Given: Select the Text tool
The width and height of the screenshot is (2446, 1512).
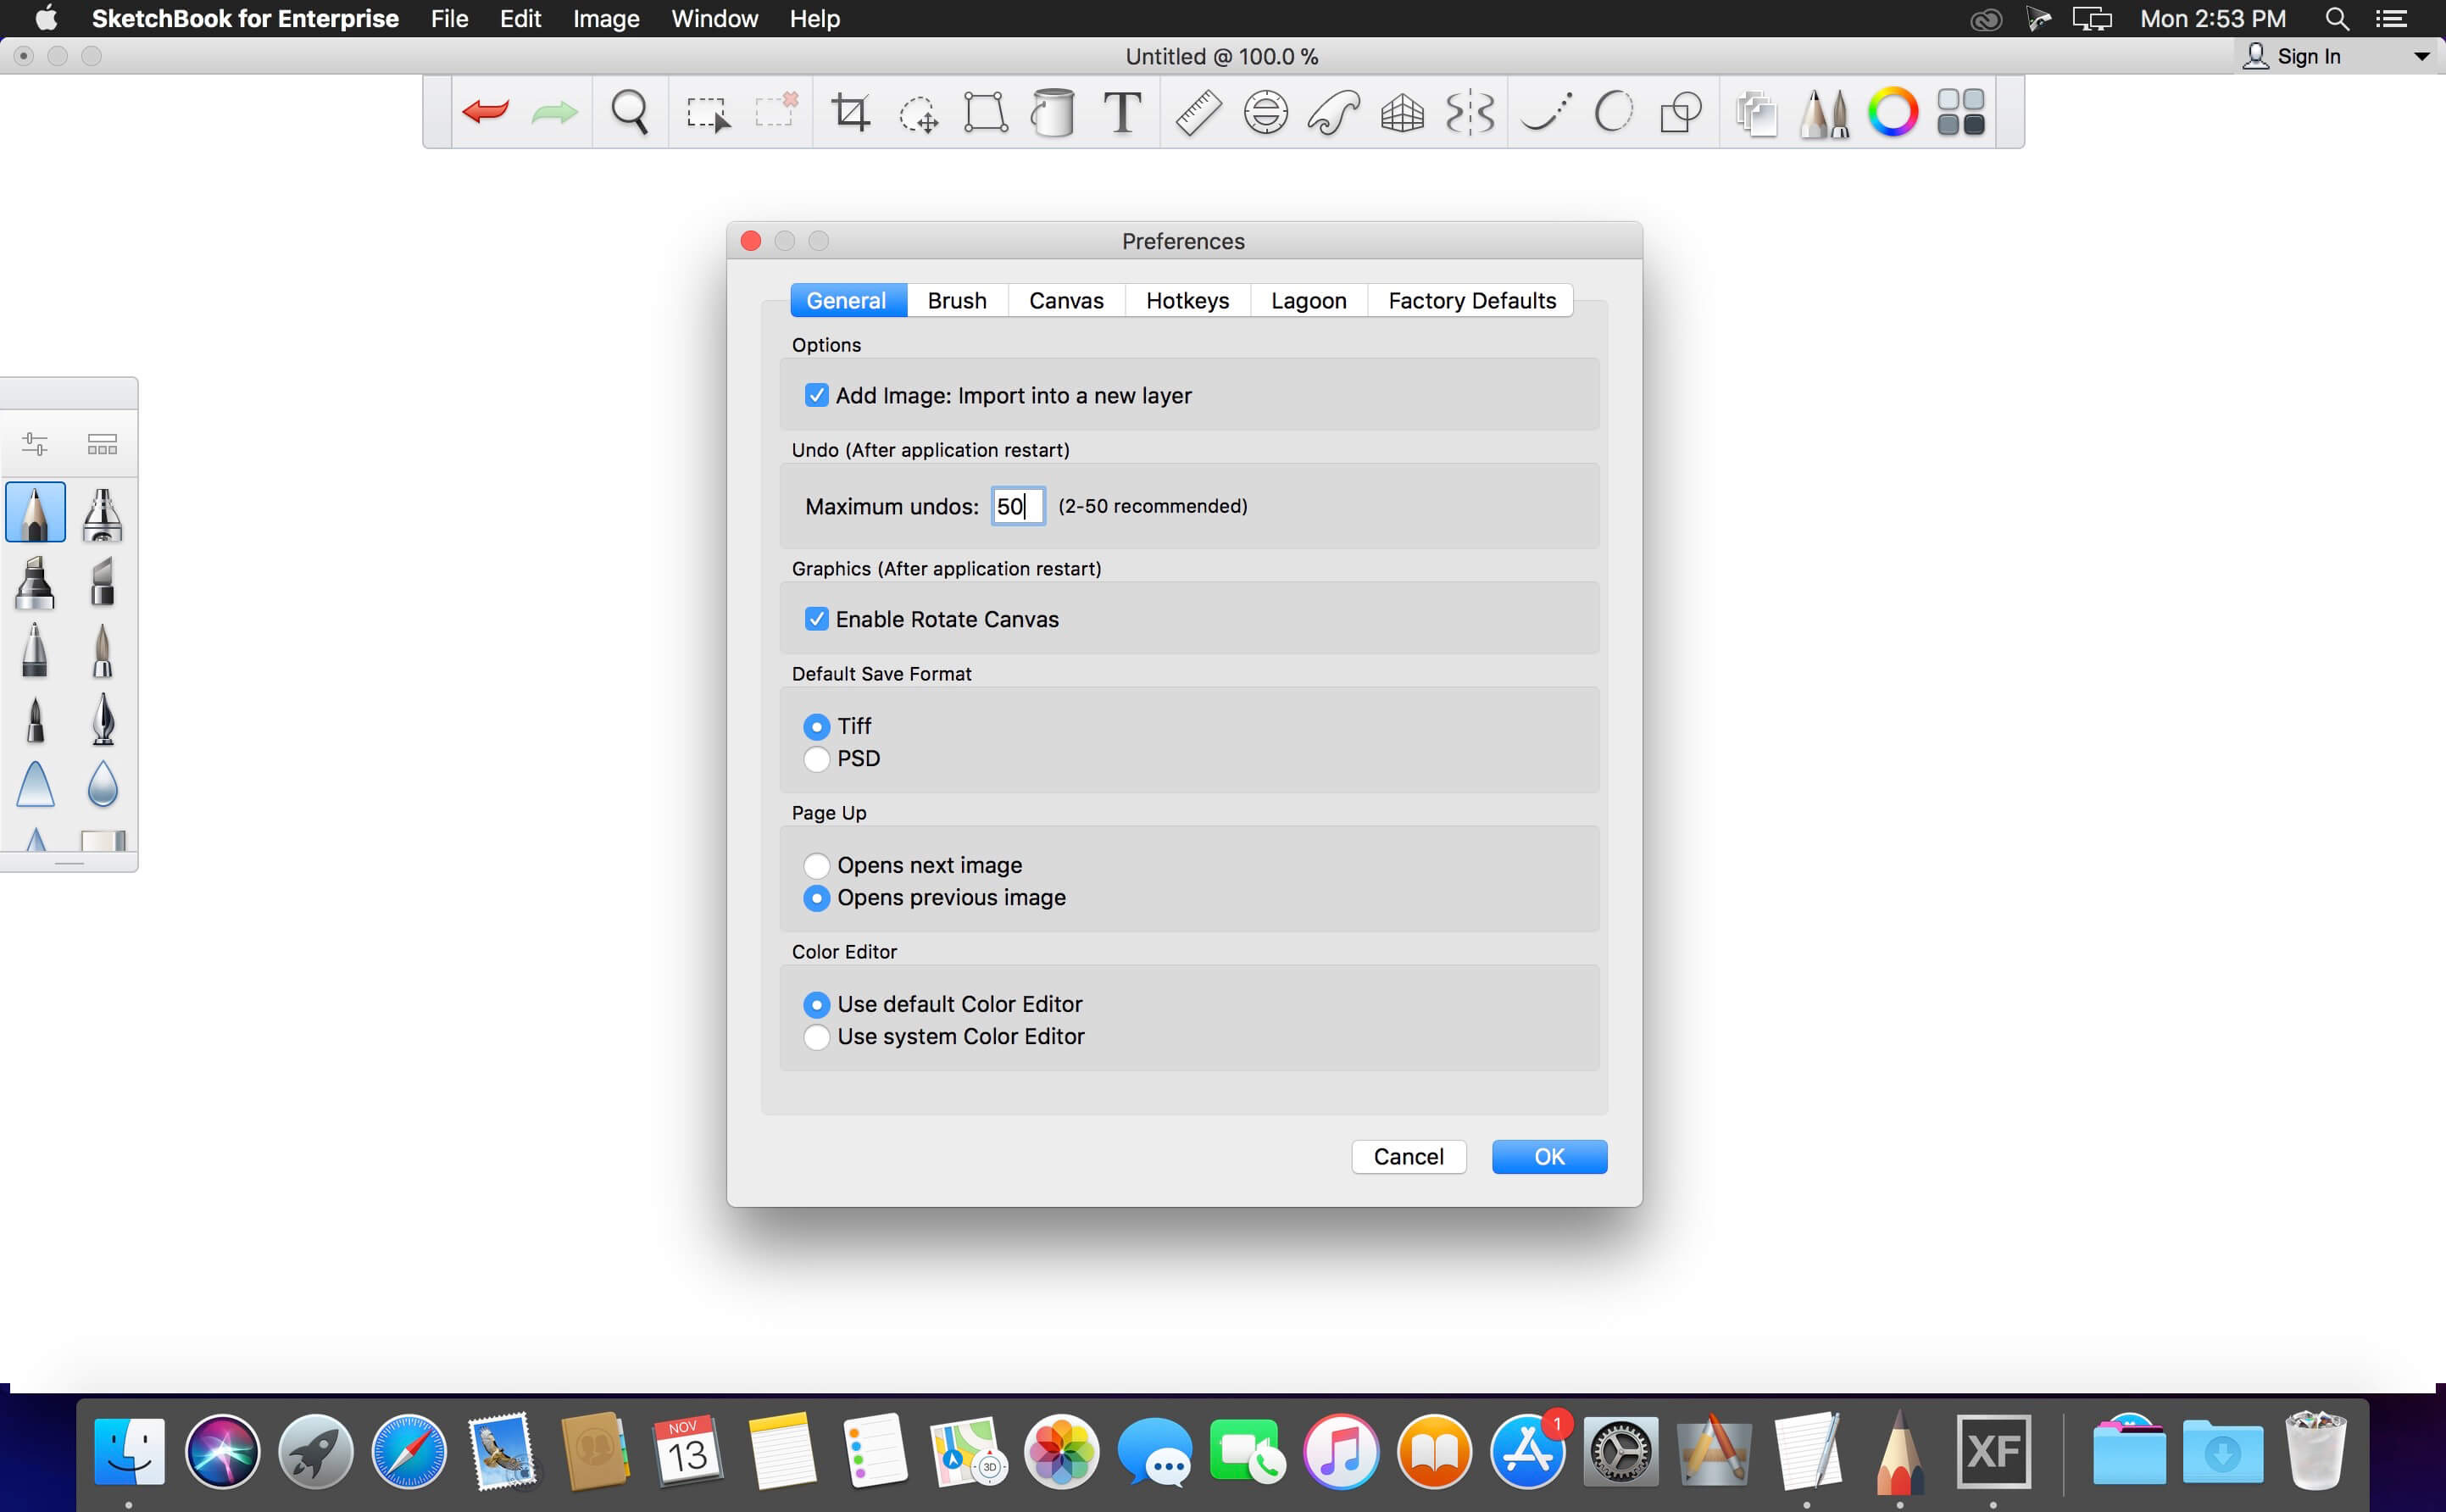Looking at the screenshot, I should click(x=1123, y=112).
